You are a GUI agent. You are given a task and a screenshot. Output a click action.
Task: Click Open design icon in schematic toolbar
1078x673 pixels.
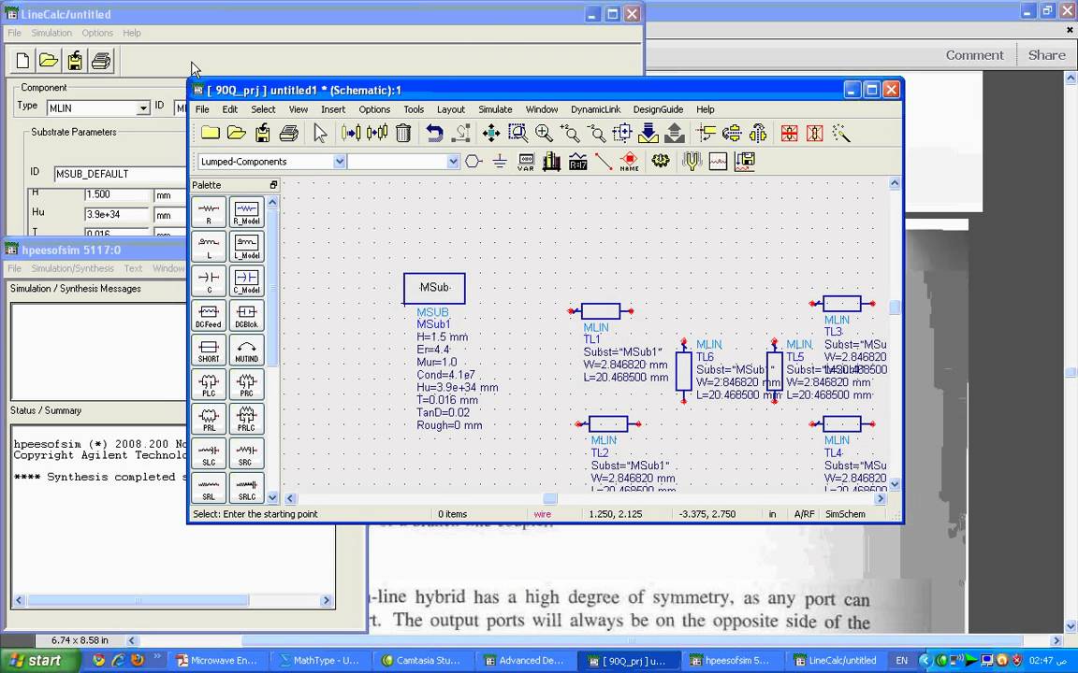[237, 134]
